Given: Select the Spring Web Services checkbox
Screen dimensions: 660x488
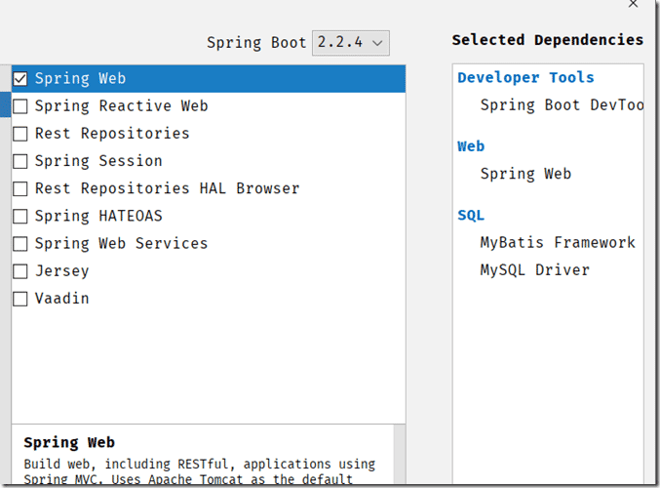Looking at the screenshot, I should [x=19, y=243].
